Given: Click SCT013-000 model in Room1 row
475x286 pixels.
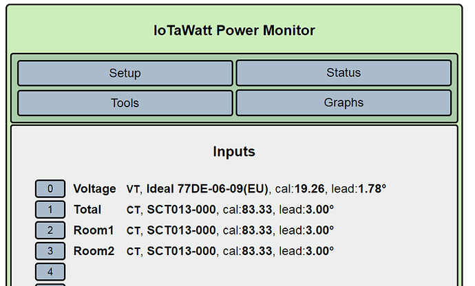Looking at the screenshot, I should (x=182, y=230).
